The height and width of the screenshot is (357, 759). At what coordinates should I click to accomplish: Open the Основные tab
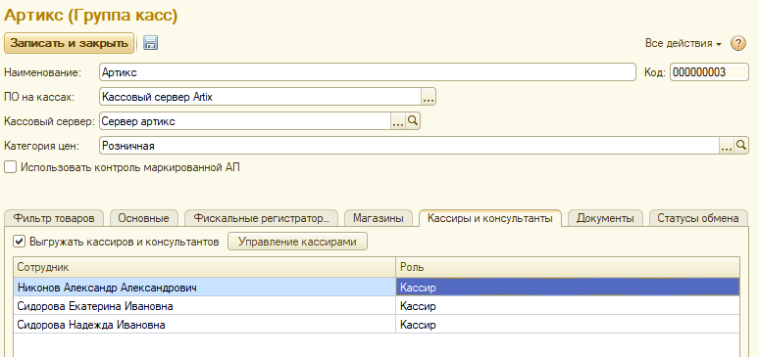144,218
